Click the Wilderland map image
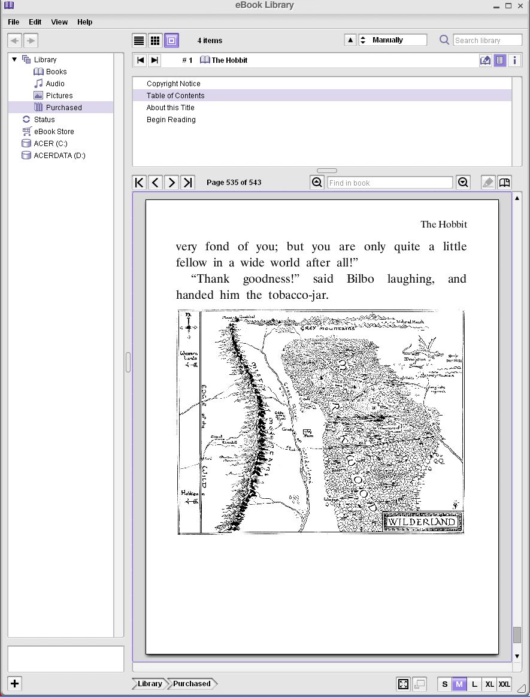530x697 pixels. (320, 422)
